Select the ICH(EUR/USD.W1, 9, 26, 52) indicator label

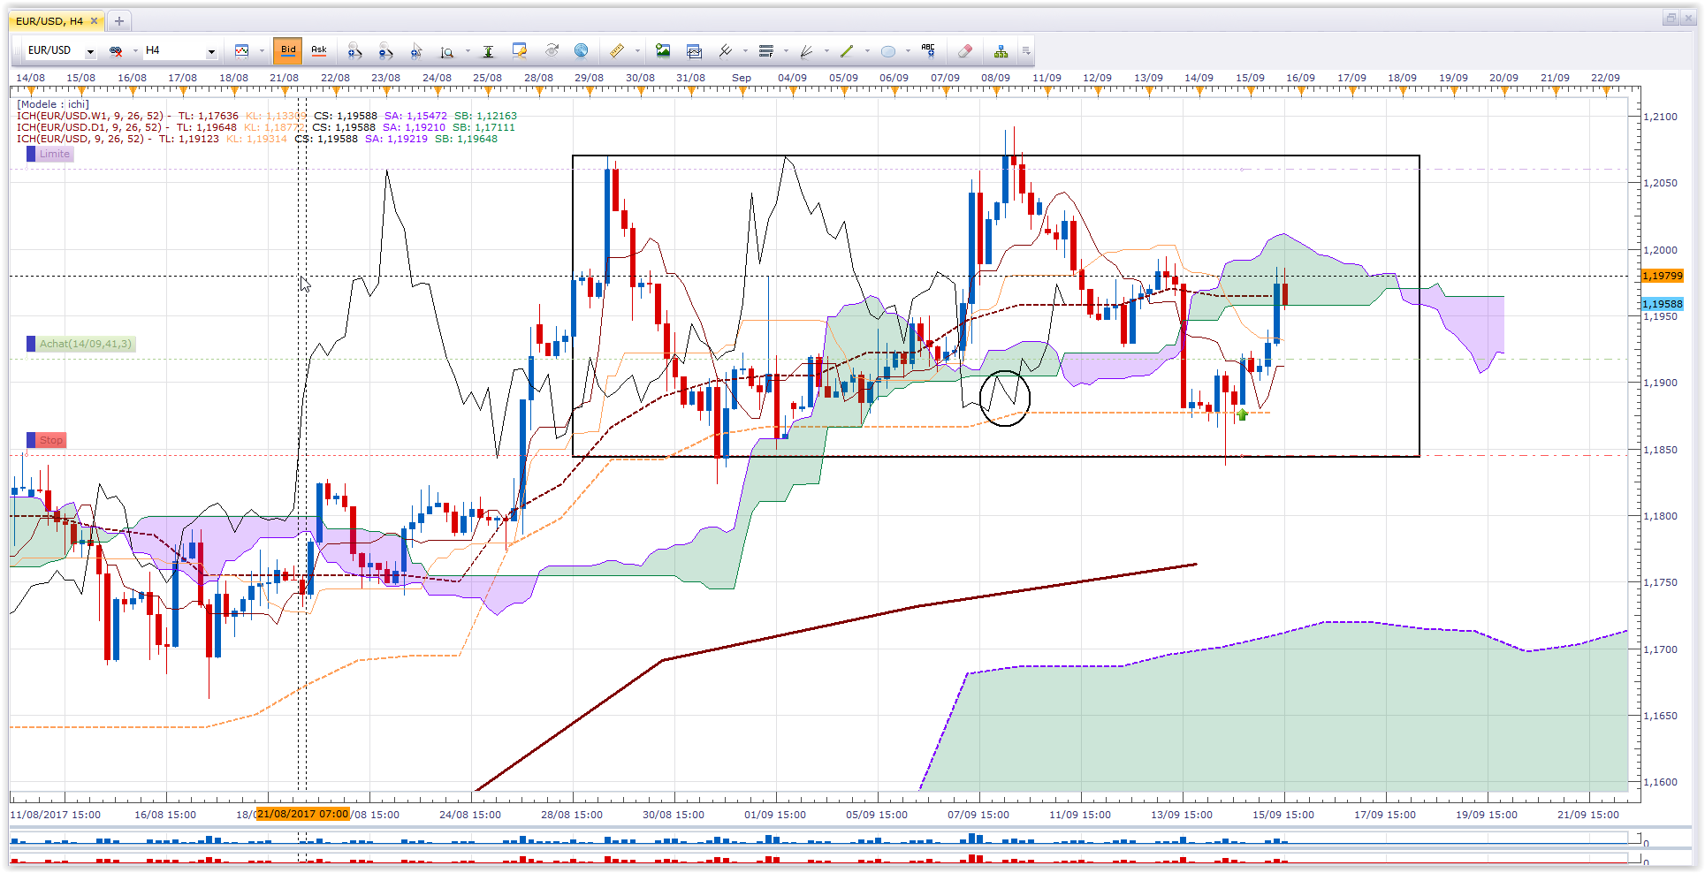[x=90, y=116]
